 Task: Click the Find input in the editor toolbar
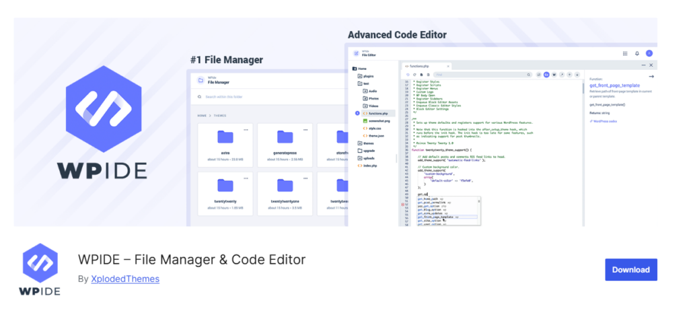[x=482, y=75]
